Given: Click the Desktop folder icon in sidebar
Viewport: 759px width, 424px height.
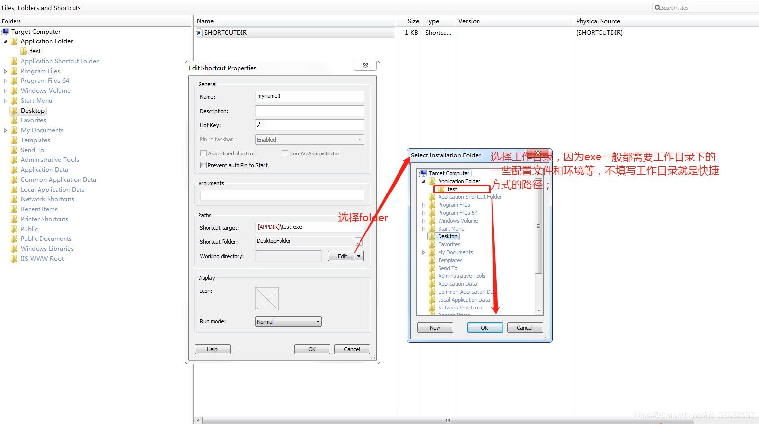Looking at the screenshot, I should (14, 110).
